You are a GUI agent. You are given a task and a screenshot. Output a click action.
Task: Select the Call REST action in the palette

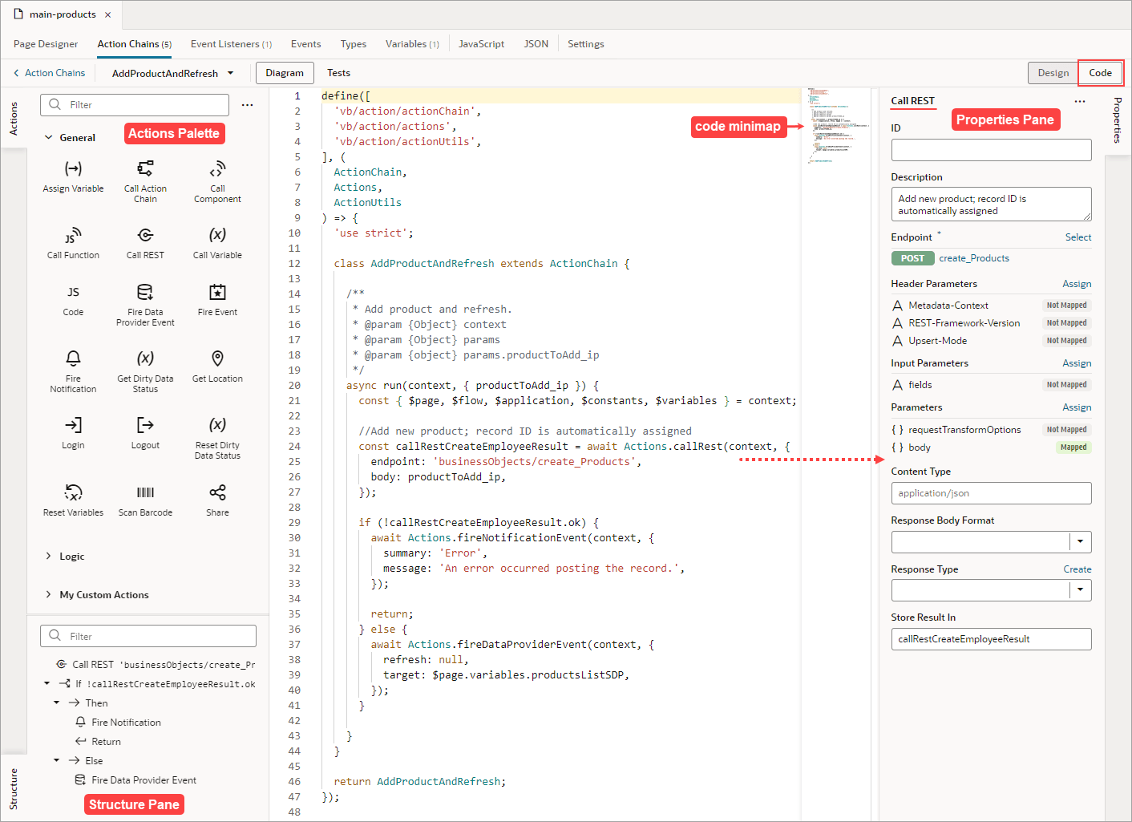pyautogui.click(x=145, y=235)
